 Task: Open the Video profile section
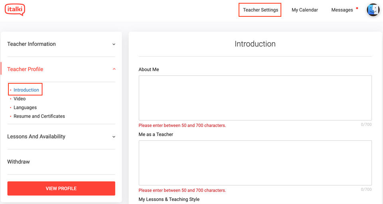pyautogui.click(x=20, y=99)
